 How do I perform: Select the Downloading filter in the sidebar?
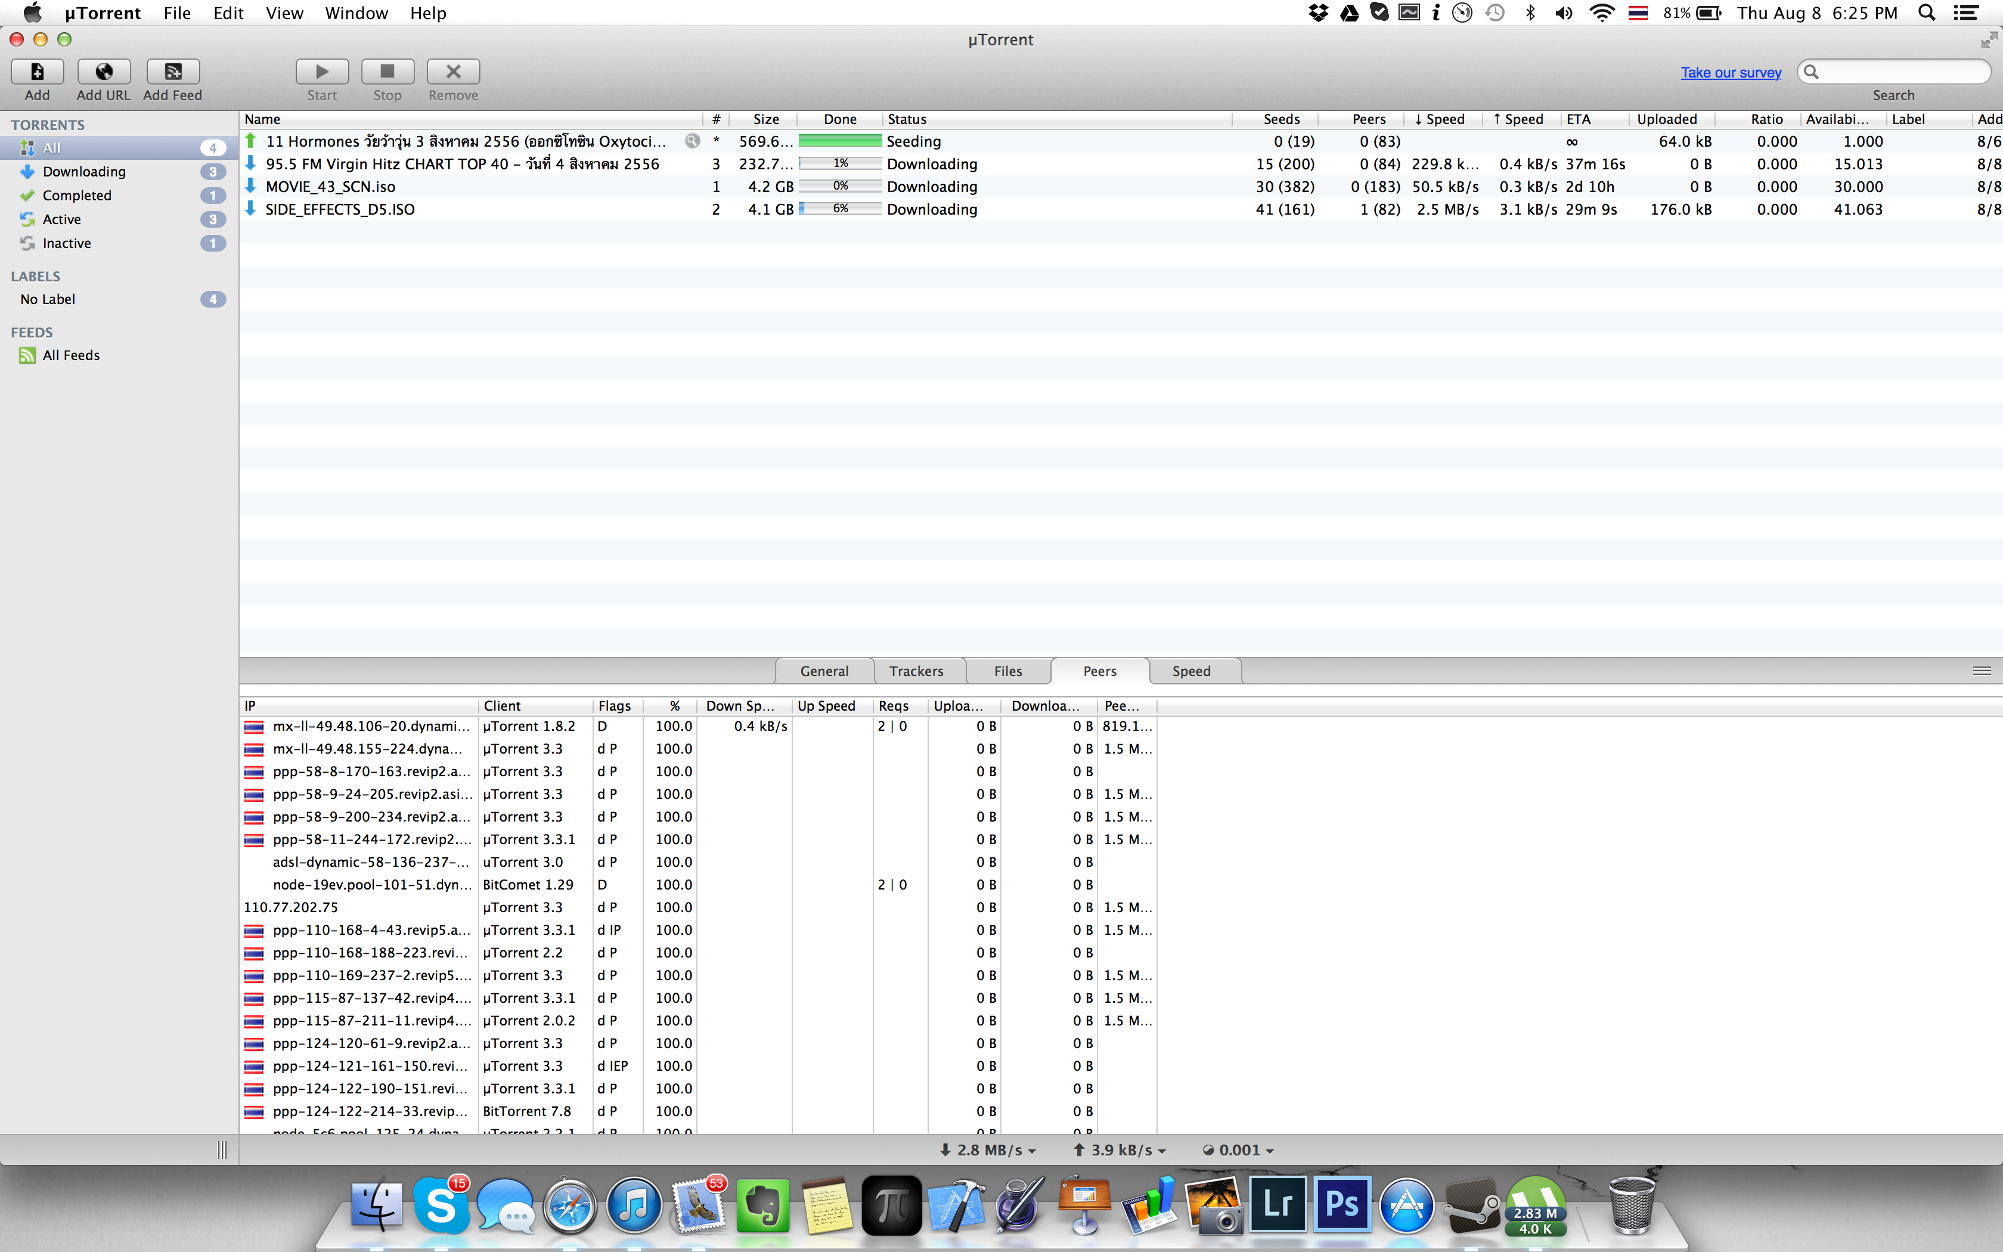(83, 172)
